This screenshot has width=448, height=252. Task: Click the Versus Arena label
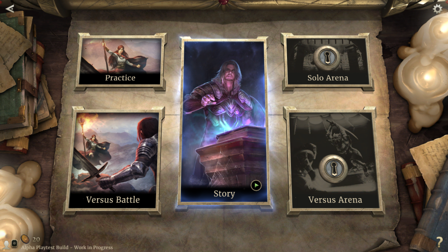(335, 199)
